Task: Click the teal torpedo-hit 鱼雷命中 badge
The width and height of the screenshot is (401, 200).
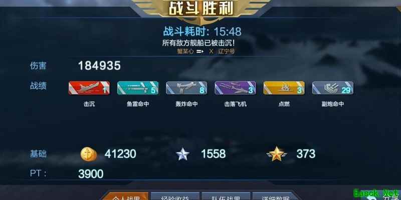Action: point(137,88)
